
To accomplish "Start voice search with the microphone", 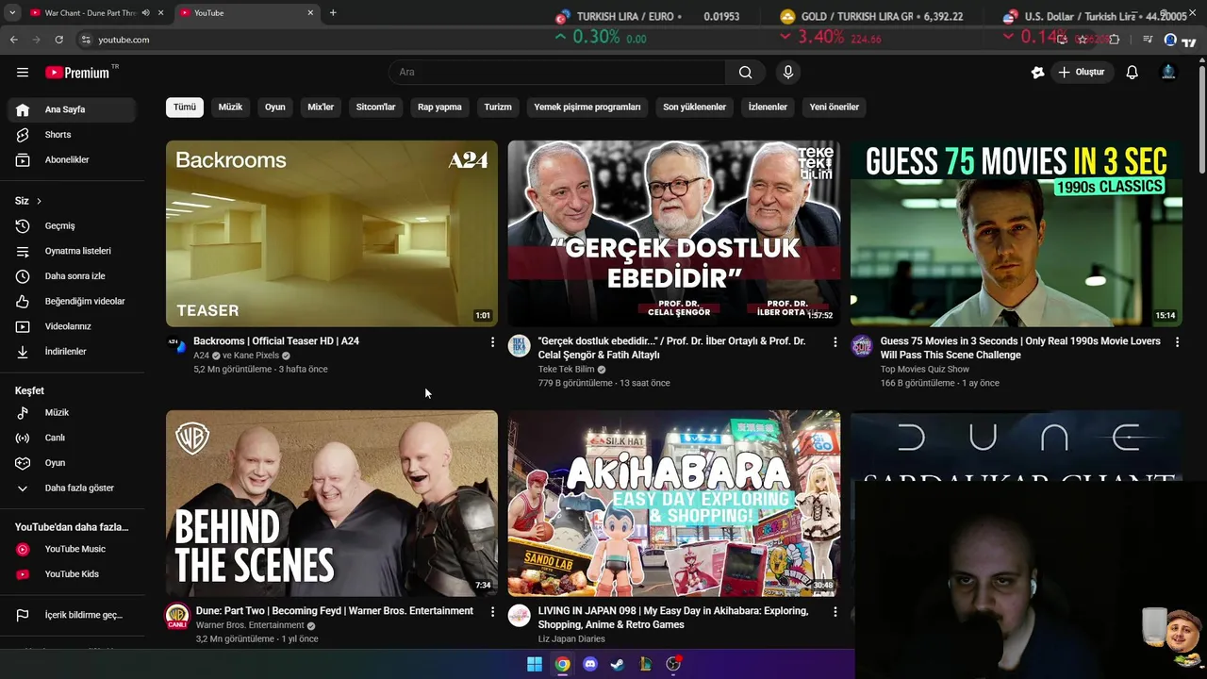I will pyautogui.click(x=788, y=73).
